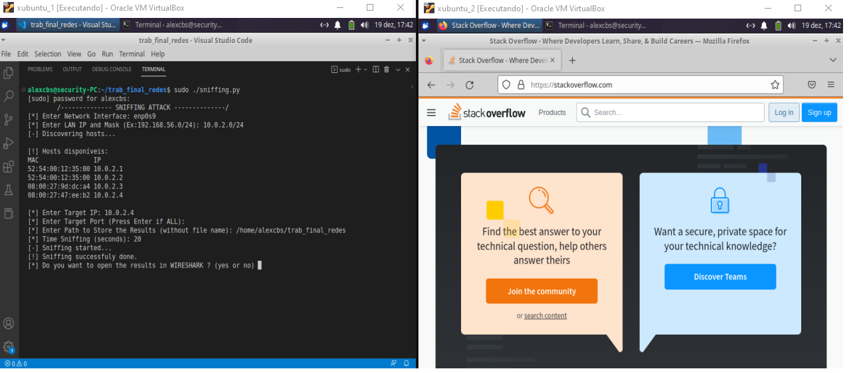853x373 pixels.
Task: Open the Firefox application menu
Action: click(831, 85)
